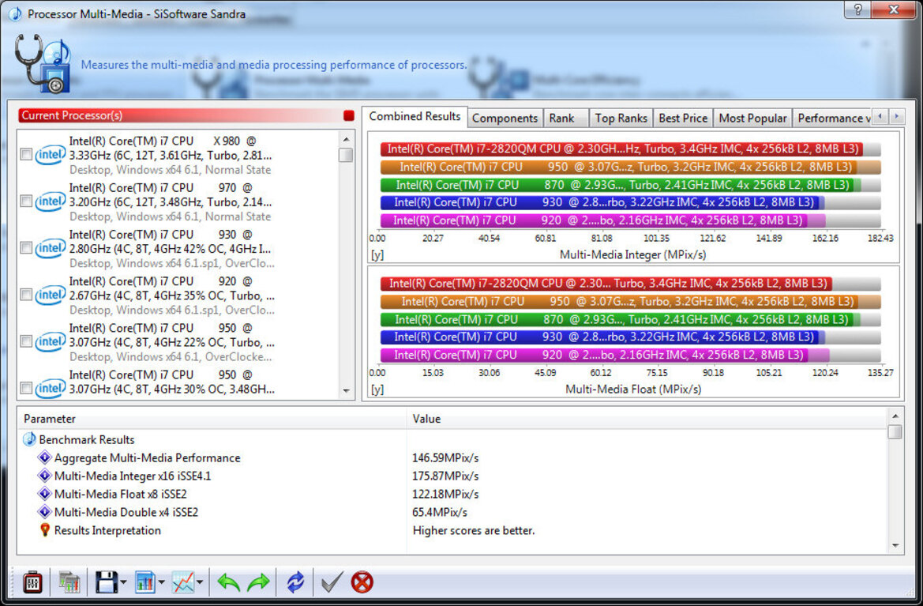
Task: Open the Best Price tab
Action: click(x=683, y=119)
